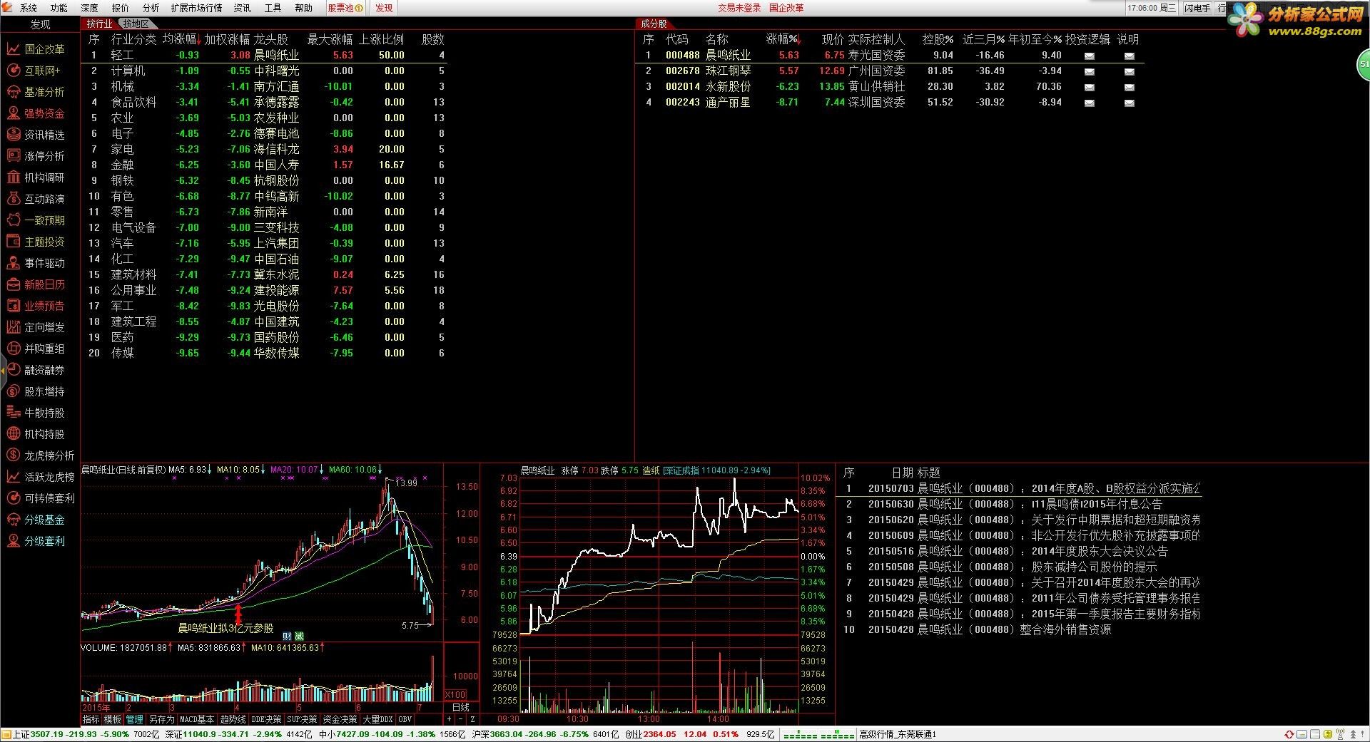This screenshot has height=742, width=1370.
Task: Open 互联网+ in the sidebar
Action: tap(34, 71)
